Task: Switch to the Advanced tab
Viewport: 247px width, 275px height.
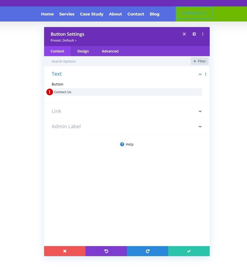Action: point(110,51)
